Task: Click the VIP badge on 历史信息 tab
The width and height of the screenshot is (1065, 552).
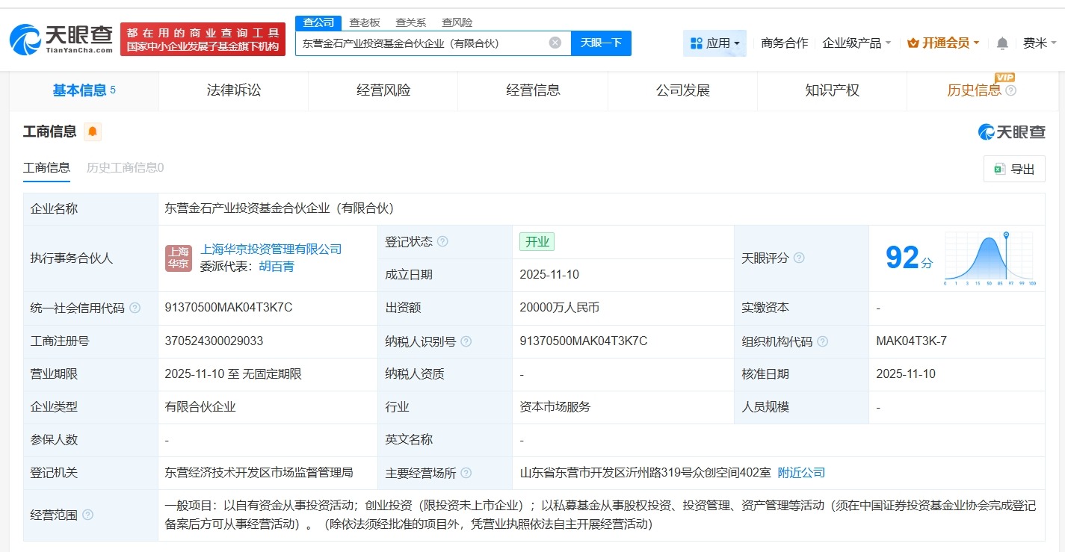Action: [1005, 77]
